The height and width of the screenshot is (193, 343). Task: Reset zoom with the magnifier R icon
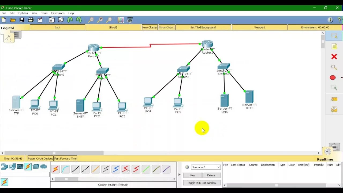(x=100, y=20)
